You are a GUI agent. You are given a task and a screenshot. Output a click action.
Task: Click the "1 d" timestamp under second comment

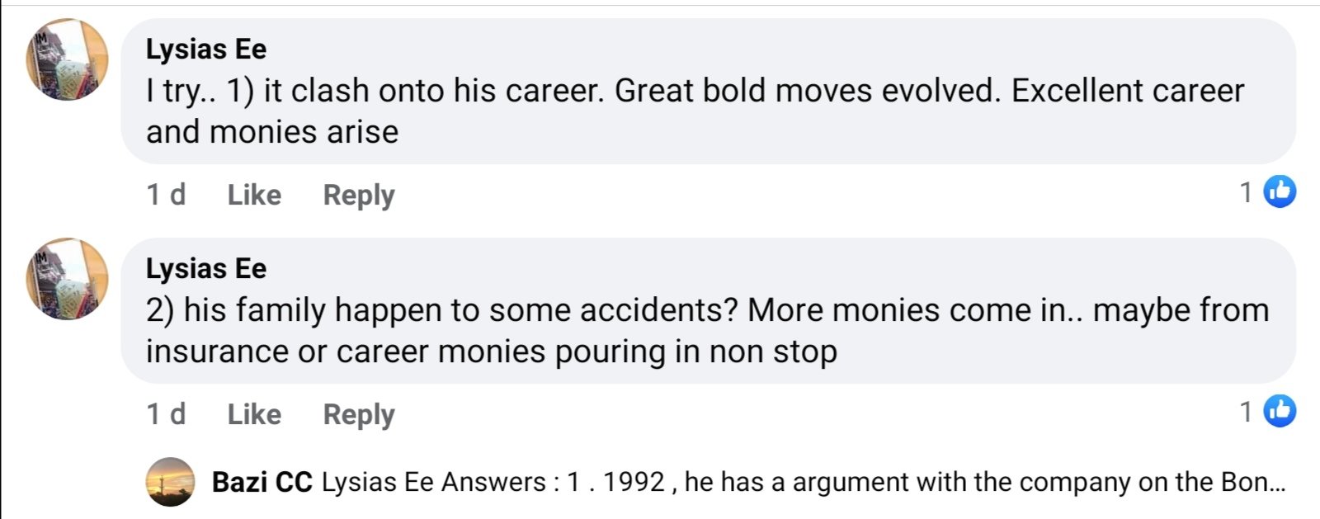pyautogui.click(x=166, y=414)
